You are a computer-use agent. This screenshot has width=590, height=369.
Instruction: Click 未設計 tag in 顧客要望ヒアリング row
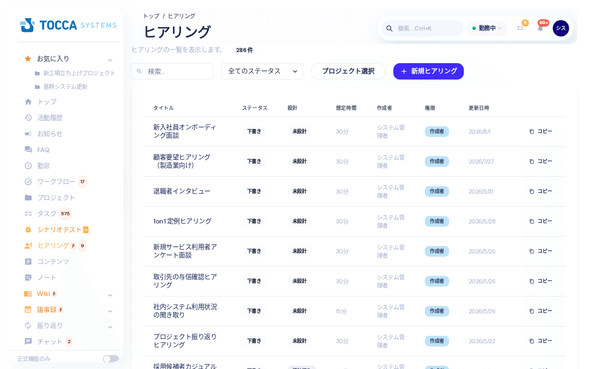[300, 162]
